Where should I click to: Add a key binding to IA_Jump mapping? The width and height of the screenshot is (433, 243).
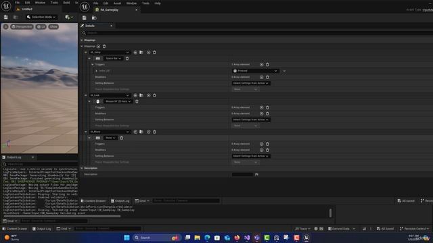click(x=148, y=53)
